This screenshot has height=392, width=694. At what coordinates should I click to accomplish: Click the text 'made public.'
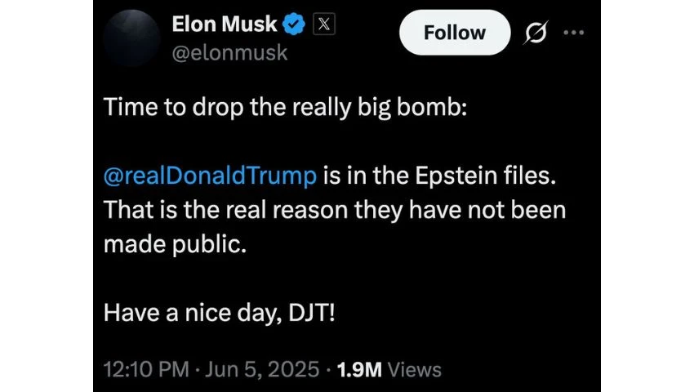click(x=174, y=243)
